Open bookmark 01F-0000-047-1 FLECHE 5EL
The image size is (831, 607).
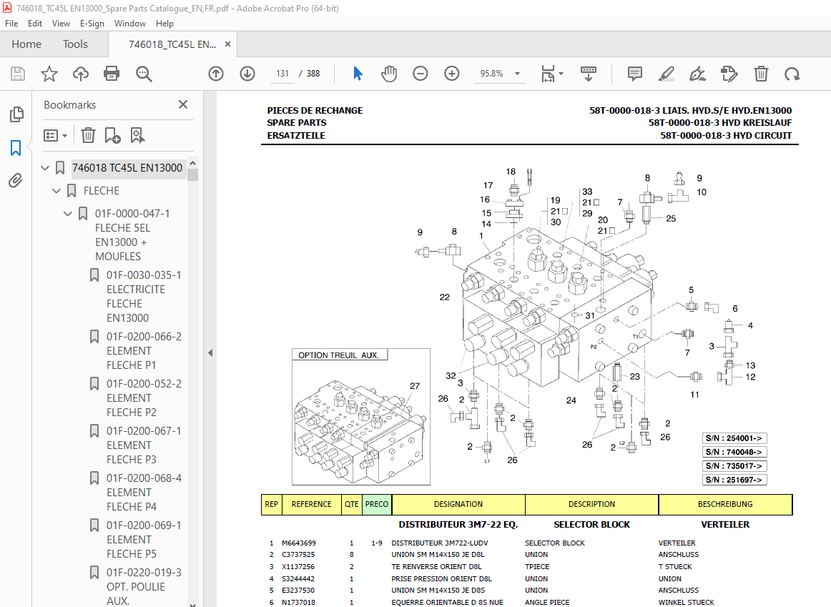pos(132,235)
